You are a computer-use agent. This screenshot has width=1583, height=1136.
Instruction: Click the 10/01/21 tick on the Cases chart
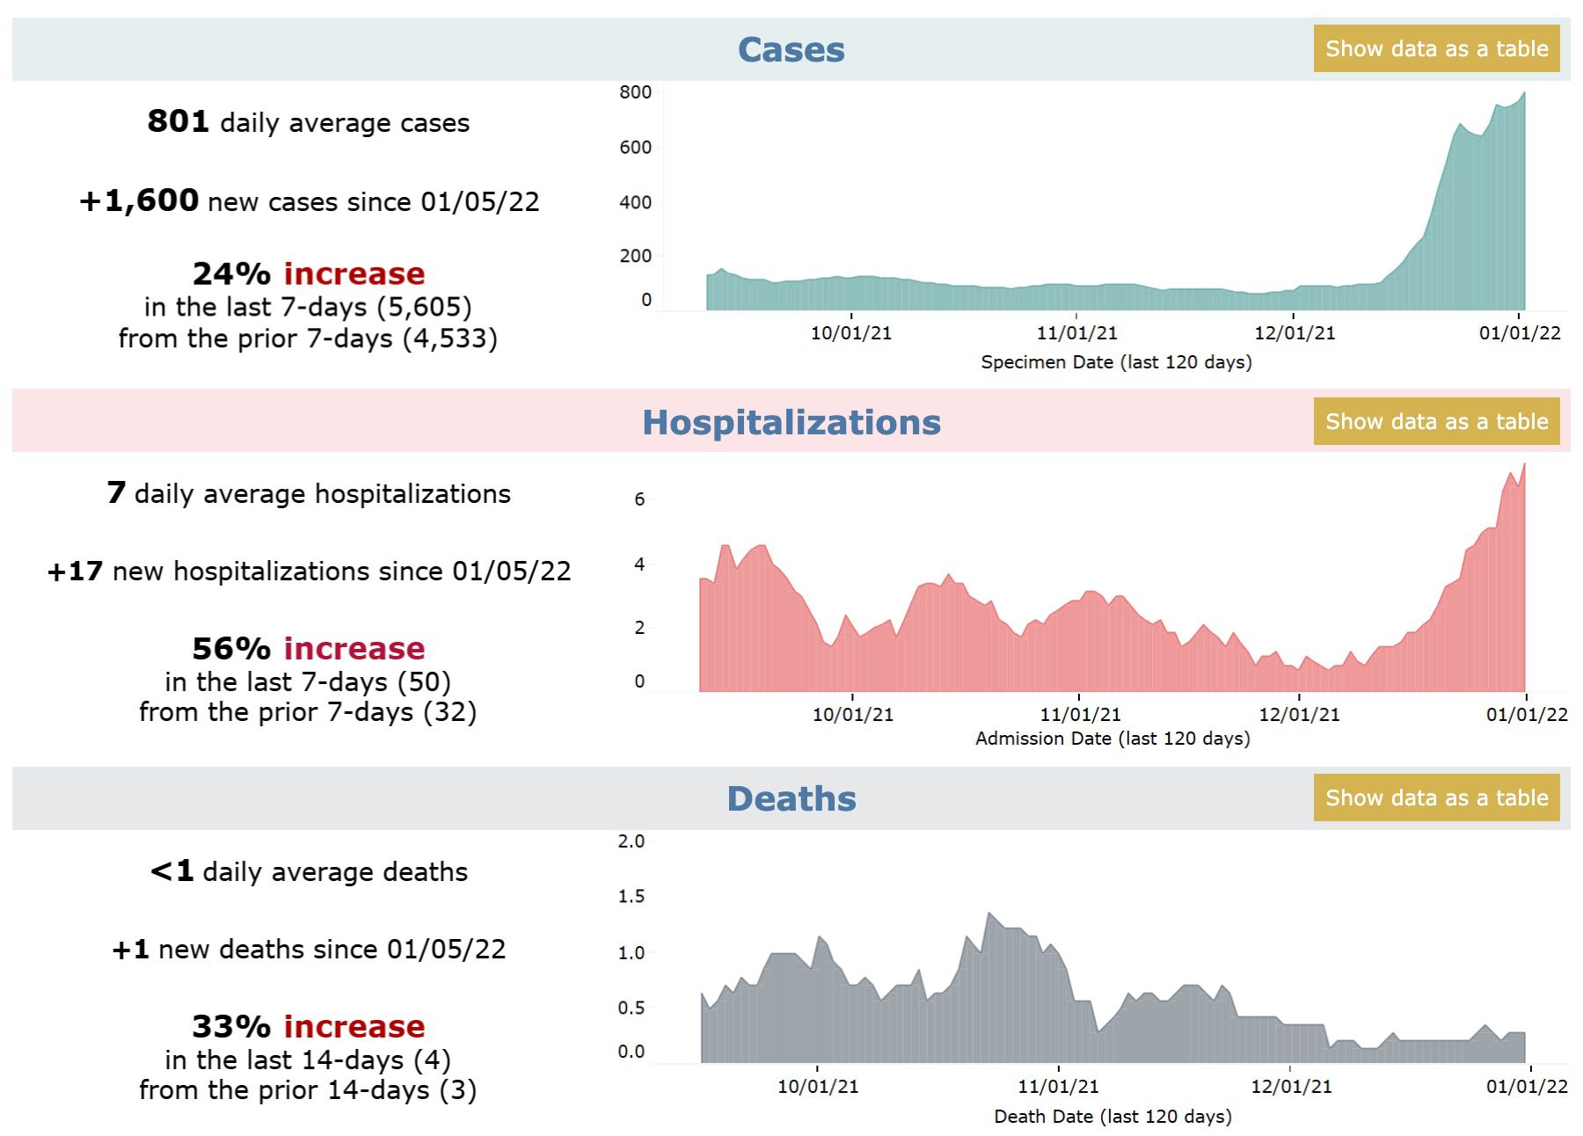point(850,333)
